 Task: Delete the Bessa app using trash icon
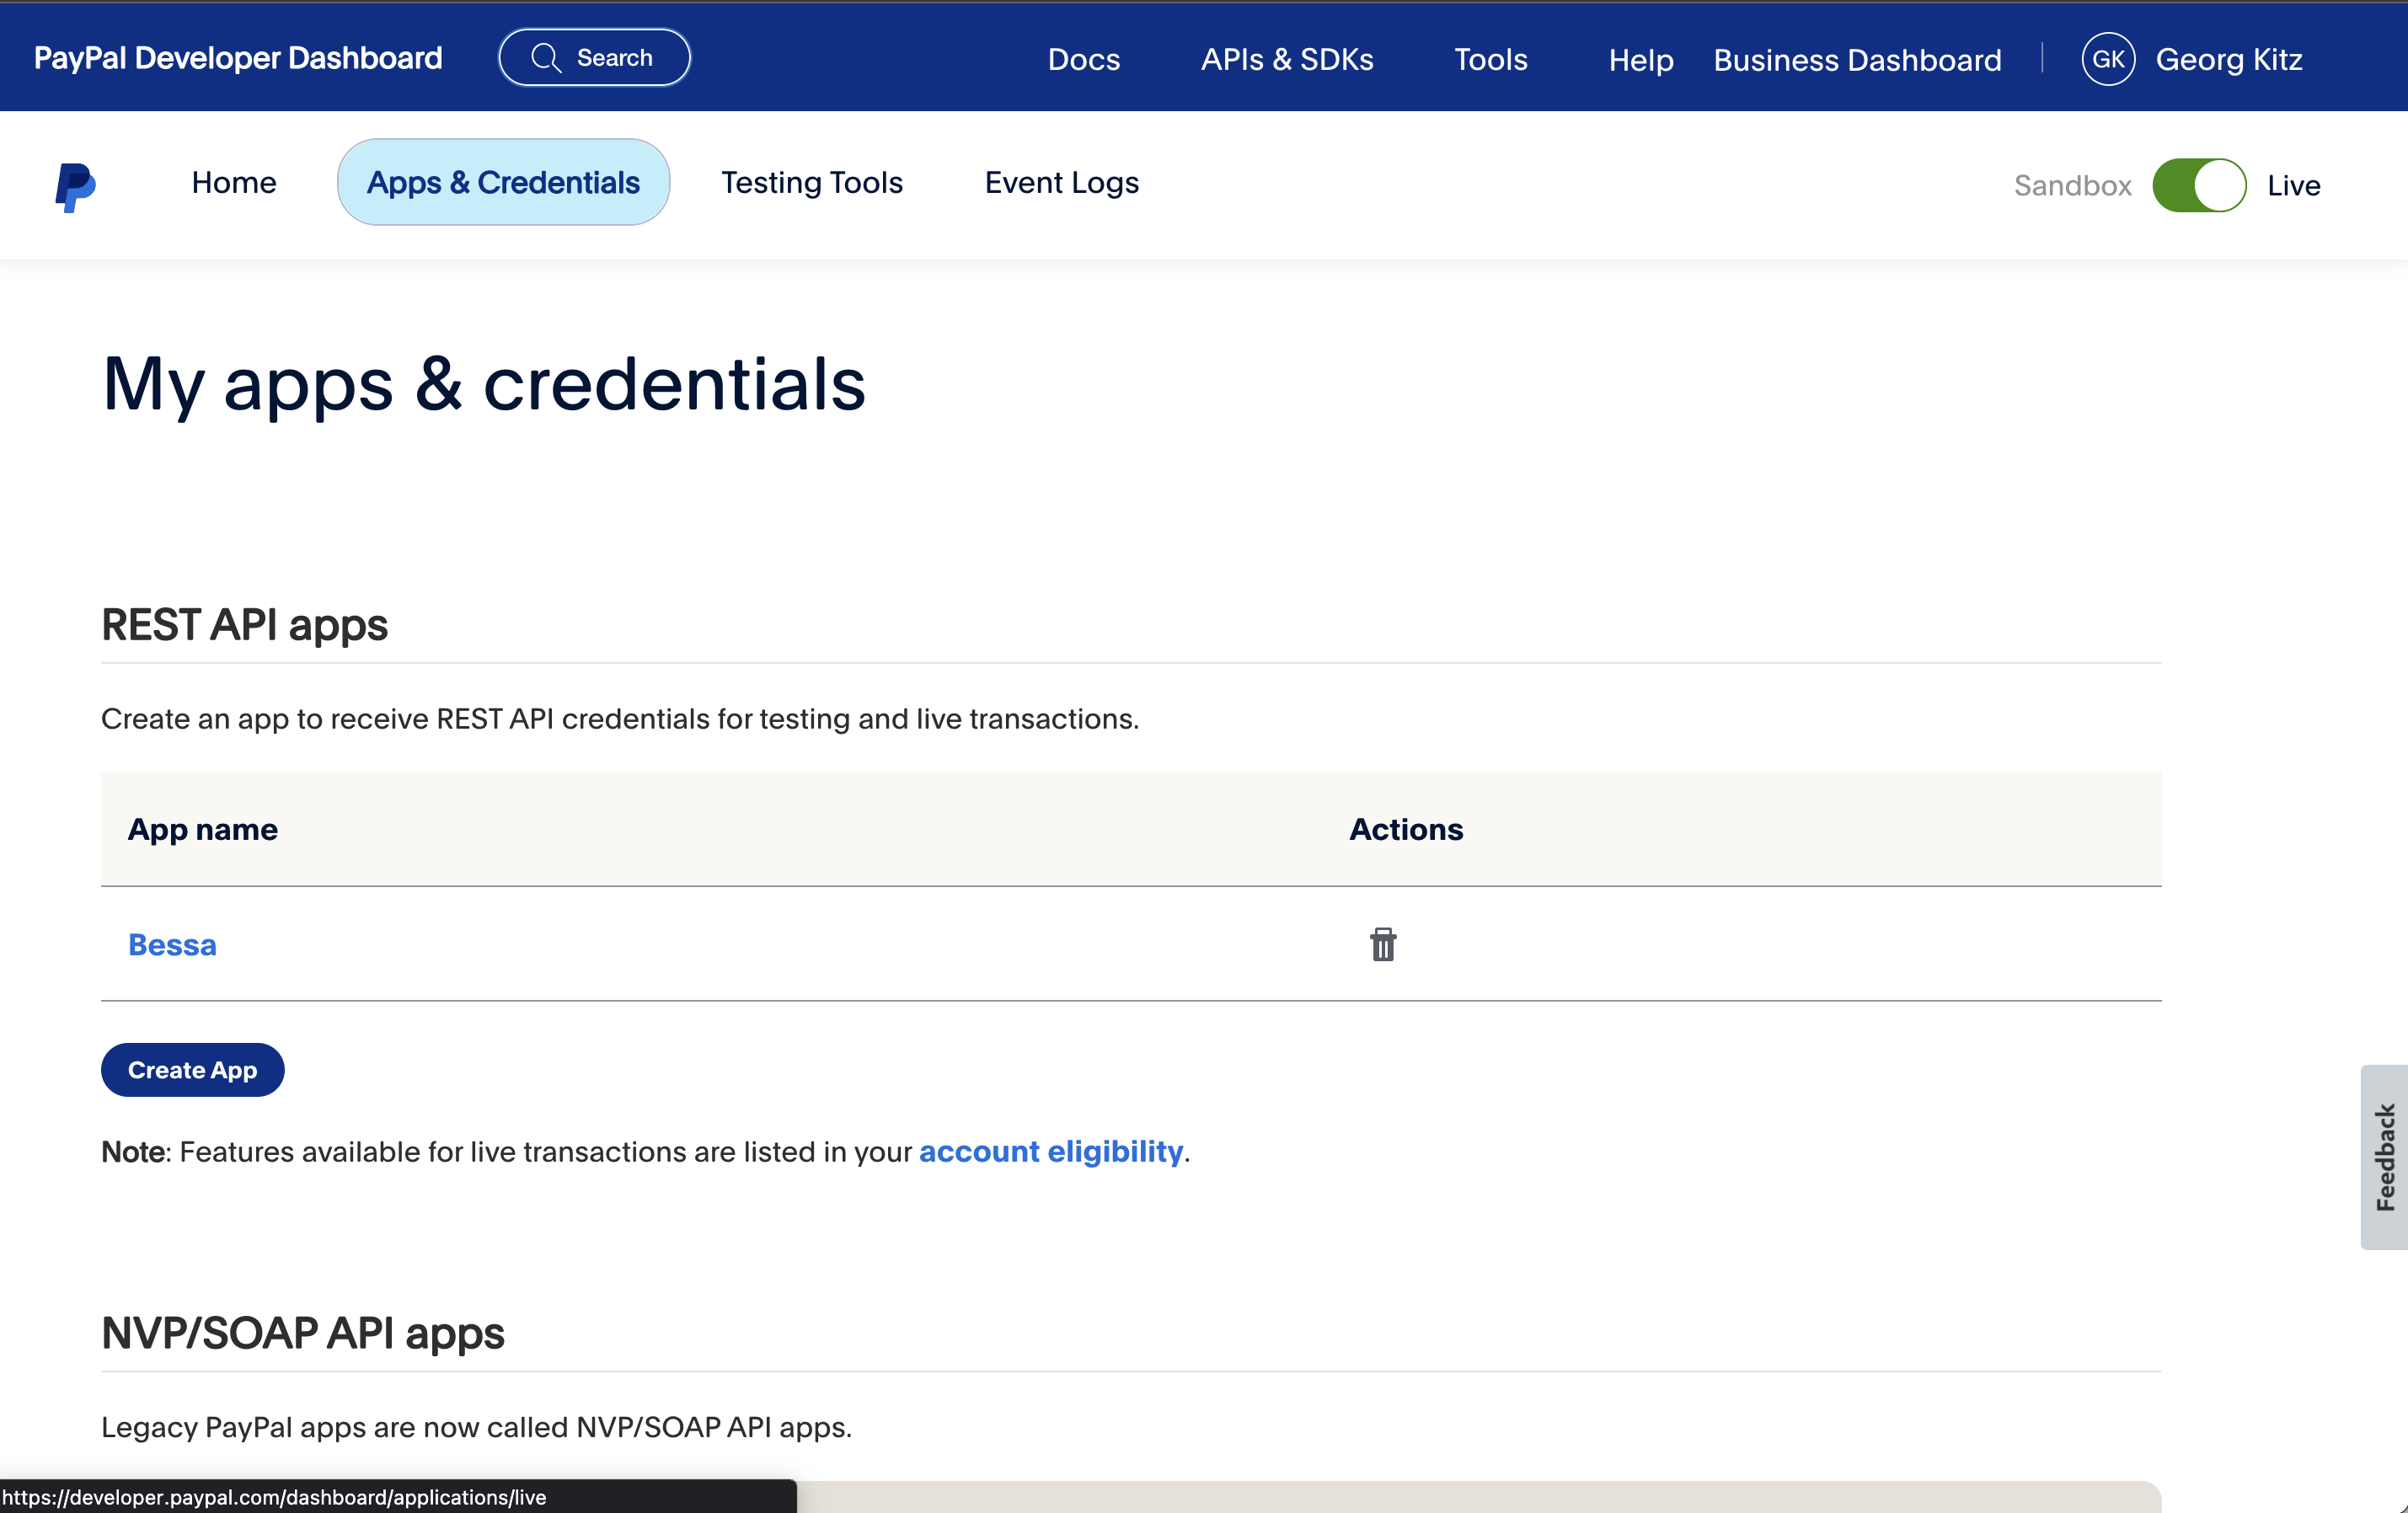pyautogui.click(x=1382, y=944)
